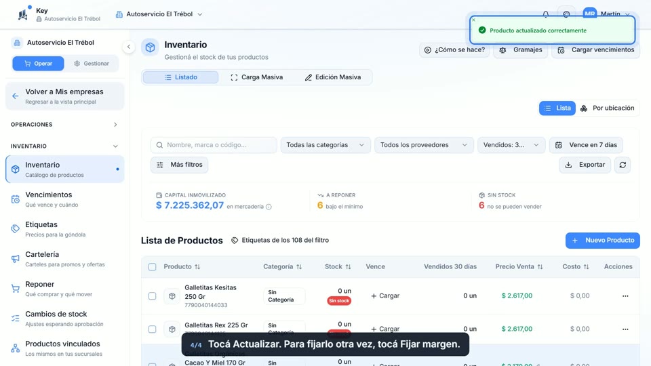
Task: Open Autoservicio El Trébol company switcher
Action: (159, 14)
